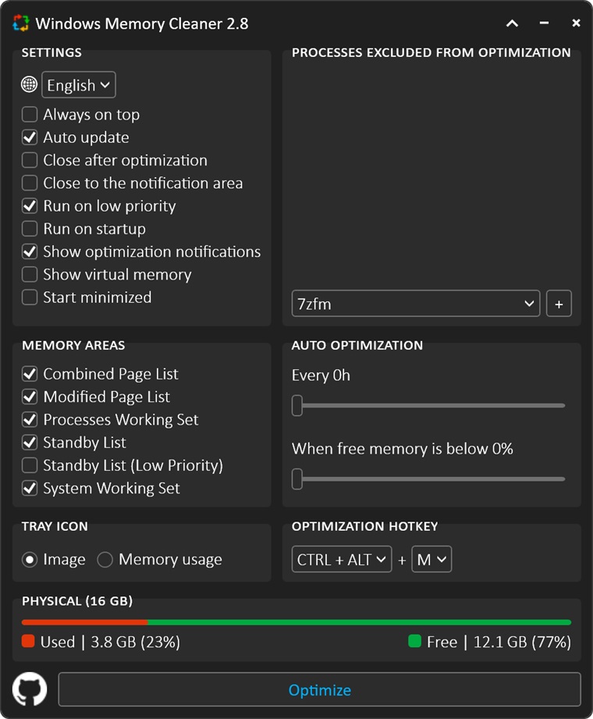The image size is (593, 719).
Task: Toggle Run on startup option
Action: (30, 229)
